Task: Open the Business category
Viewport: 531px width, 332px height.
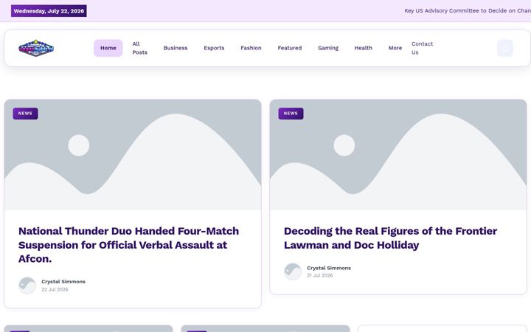Action: pyautogui.click(x=176, y=48)
